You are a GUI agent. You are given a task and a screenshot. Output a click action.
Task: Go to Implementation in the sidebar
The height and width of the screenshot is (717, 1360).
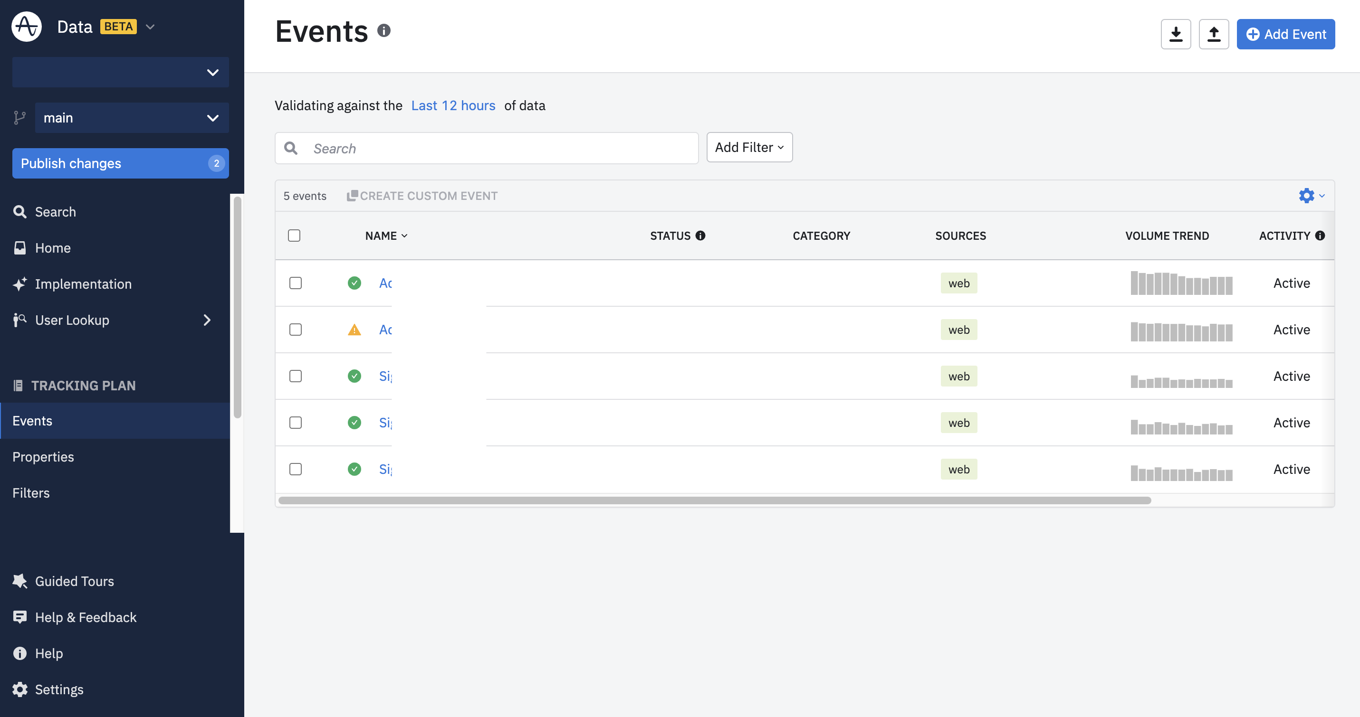click(83, 284)
